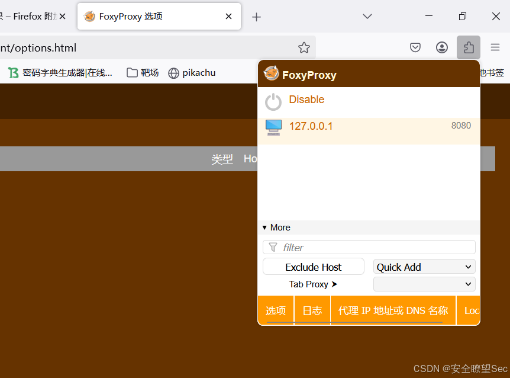510x378 pixels.
Task: Click the Tab Proxy arrow label
Action: [313, 284]
